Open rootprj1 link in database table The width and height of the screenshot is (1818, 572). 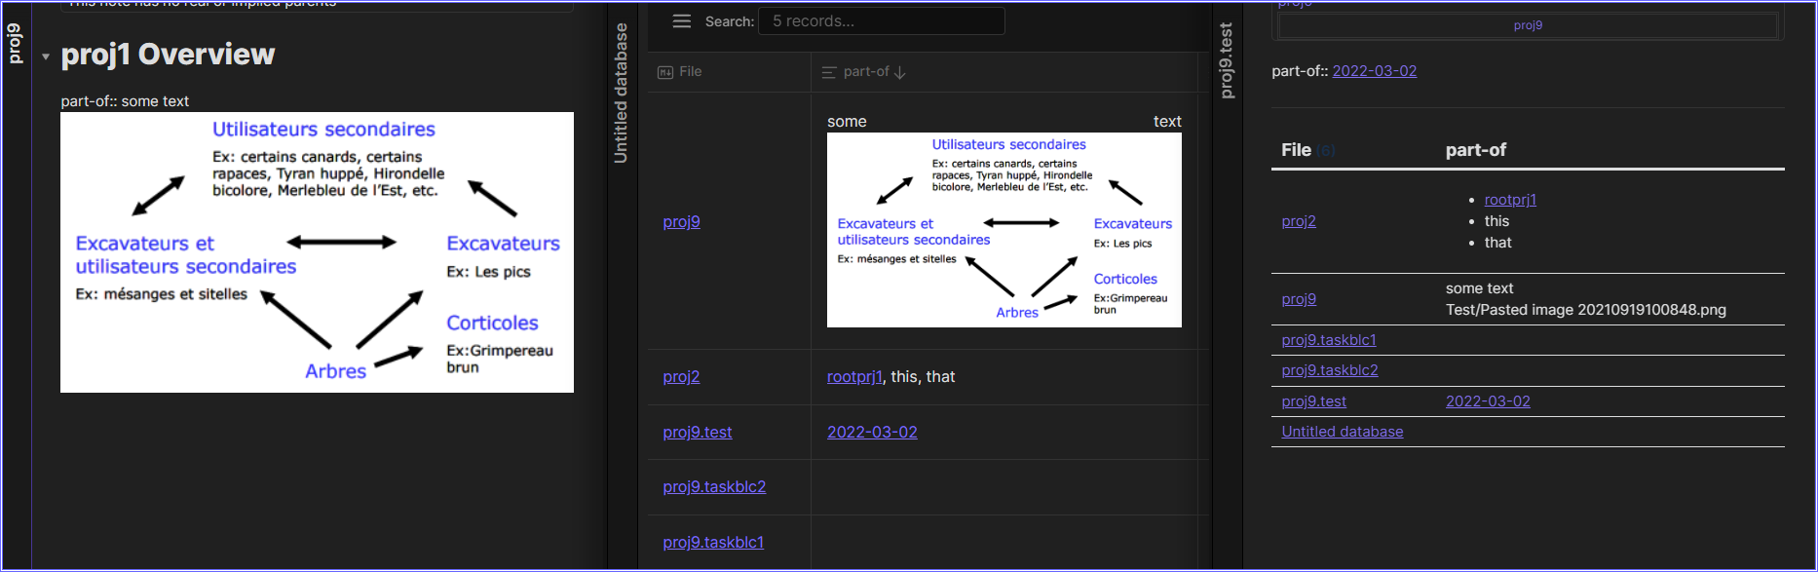[854, 376]
